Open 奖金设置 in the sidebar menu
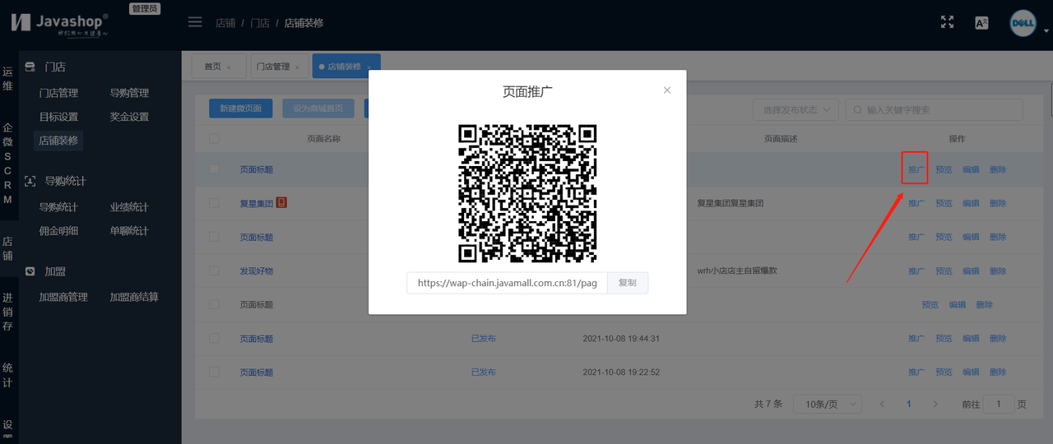Screen dimensions: 1053x444 point(129,117)
